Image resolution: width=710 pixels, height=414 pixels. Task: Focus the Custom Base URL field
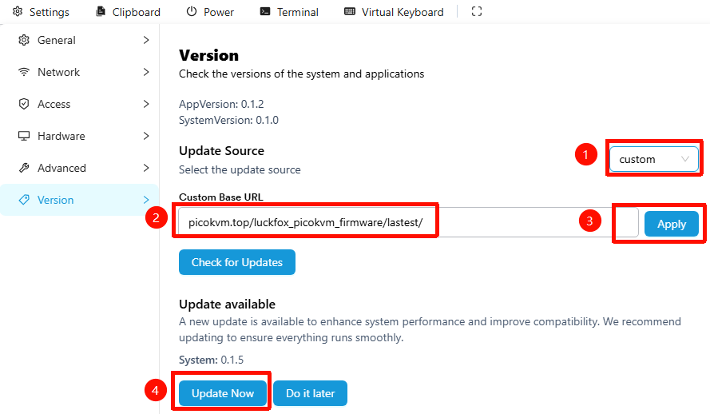(399, 223)
